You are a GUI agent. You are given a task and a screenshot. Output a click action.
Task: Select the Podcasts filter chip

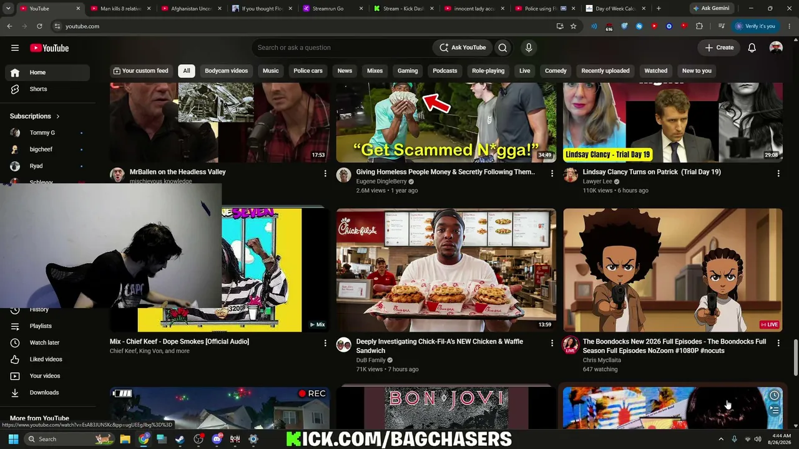click(x=445, y=70)
